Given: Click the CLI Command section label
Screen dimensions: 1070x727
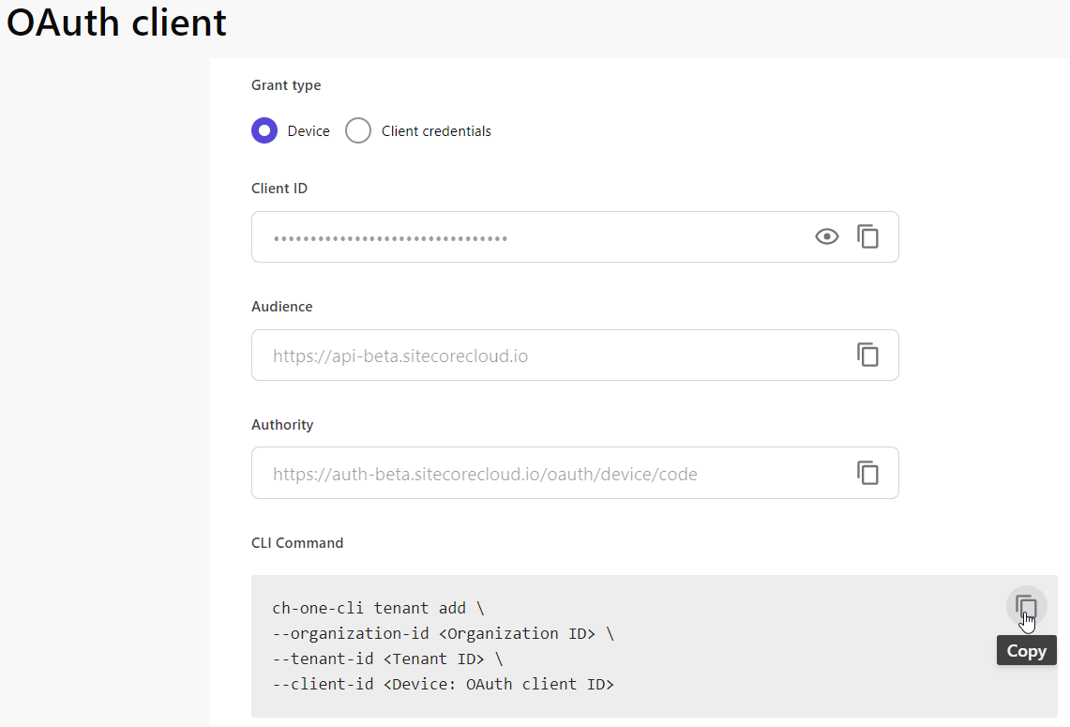Looking at the screenshot, I should coord(297,542).
